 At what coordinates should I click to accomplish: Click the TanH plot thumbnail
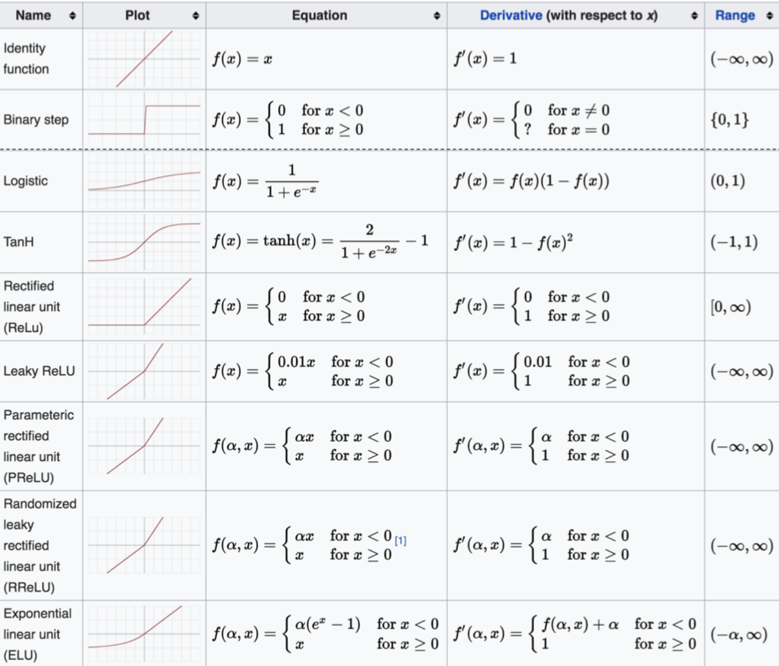click(x=144, y=242)
